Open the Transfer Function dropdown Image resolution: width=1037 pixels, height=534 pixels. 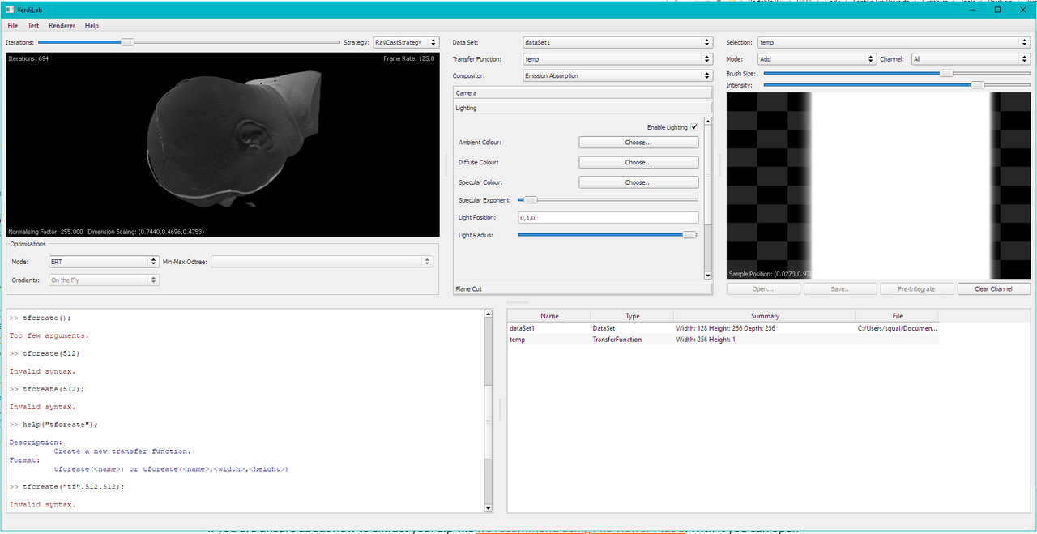coord(617,59)
